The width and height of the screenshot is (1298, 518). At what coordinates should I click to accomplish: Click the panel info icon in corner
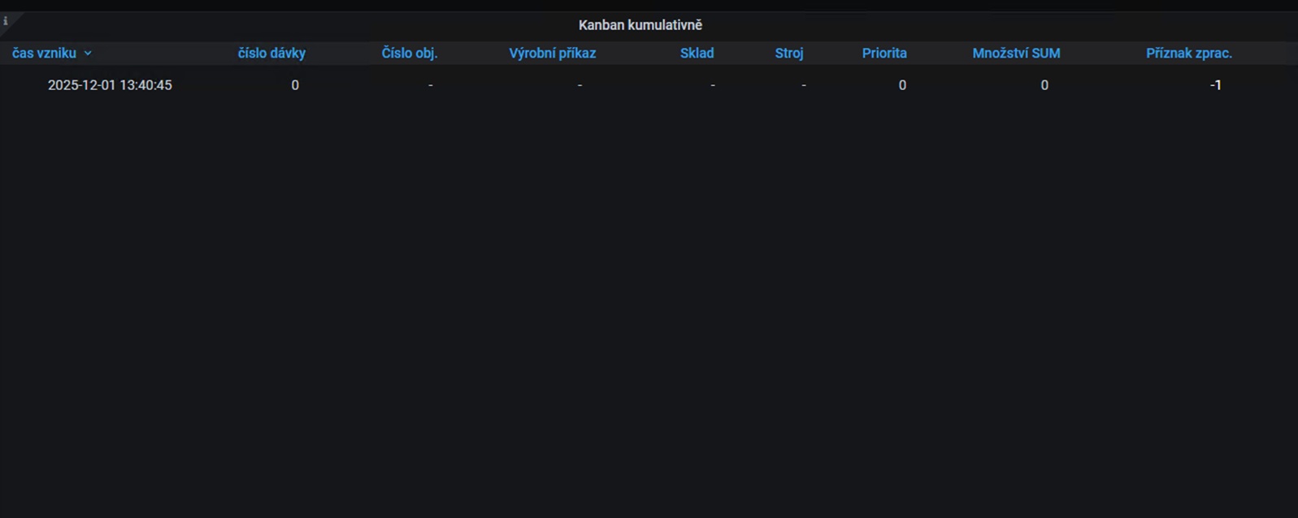point(6,21)
